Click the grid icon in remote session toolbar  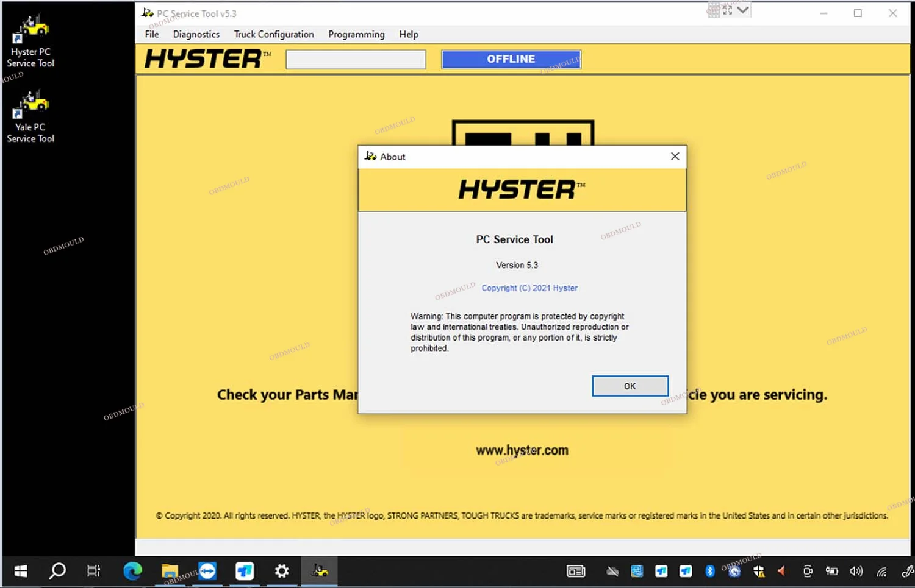(x=714, y=10)
